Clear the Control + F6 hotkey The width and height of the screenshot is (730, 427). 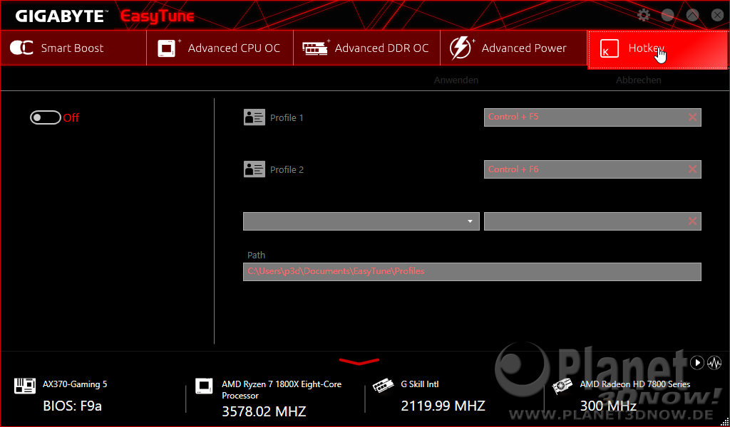pyautogui.click(x=692, y=169)
